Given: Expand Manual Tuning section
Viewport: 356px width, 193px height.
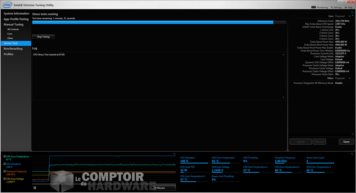Looking at the screenshot, I should pos(13,24).
